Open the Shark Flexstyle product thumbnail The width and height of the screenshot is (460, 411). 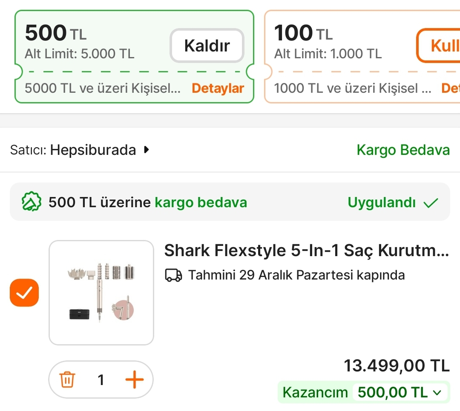[x=101, y=293]
